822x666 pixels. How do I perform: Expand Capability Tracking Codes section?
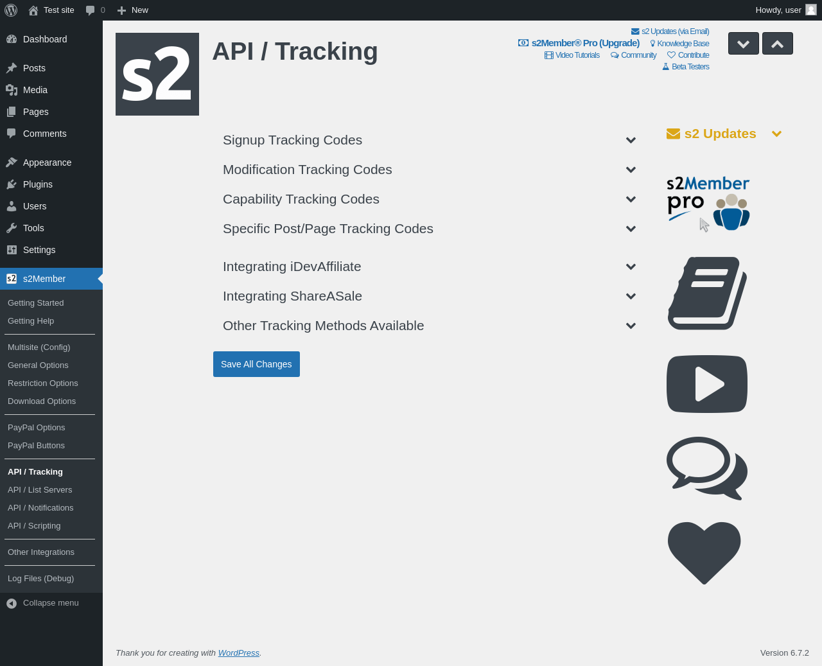[429, 199]
